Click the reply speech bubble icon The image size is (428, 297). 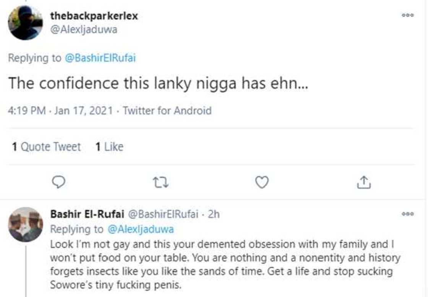click(x=58, y=182)
